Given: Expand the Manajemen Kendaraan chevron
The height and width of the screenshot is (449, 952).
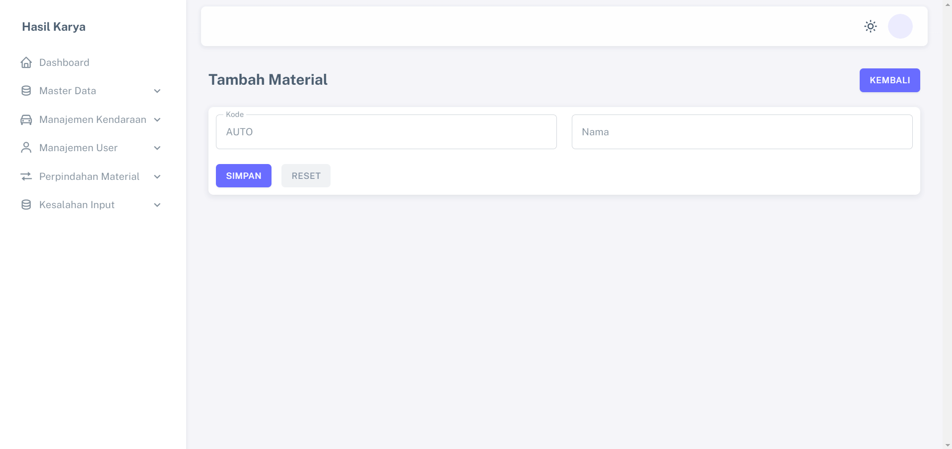Looking at the screenshot, I should (157, 120).
